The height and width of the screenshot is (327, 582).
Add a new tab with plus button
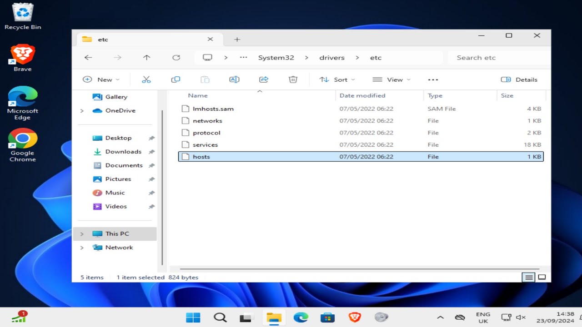(x=237, y=40)
